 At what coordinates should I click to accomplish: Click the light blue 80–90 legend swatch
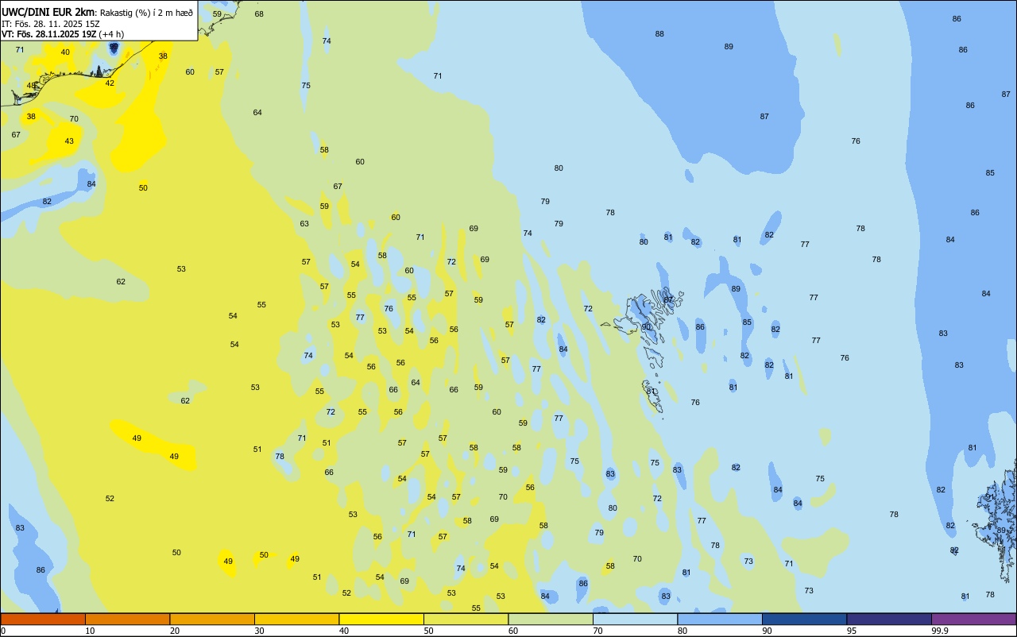click(x=720, y=619)
